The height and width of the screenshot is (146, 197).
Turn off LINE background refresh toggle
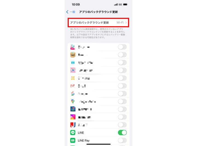pyautogui.click(x=122, y=133)
